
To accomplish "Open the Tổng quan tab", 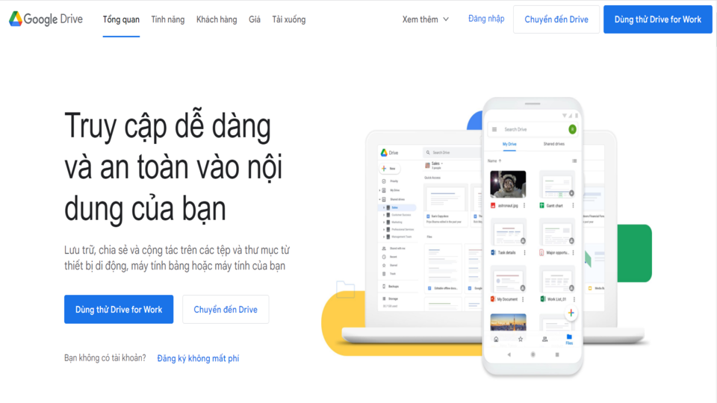I will pyautogui.click(x=121, y=19).
